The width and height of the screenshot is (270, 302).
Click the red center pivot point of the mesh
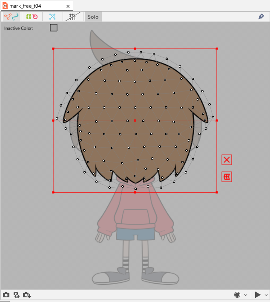click(135, 120)
